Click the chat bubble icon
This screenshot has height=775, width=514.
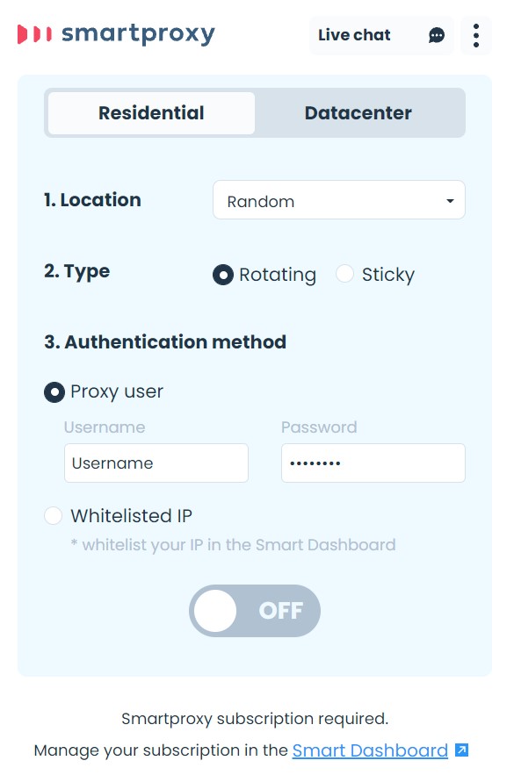tap(437, 35)
